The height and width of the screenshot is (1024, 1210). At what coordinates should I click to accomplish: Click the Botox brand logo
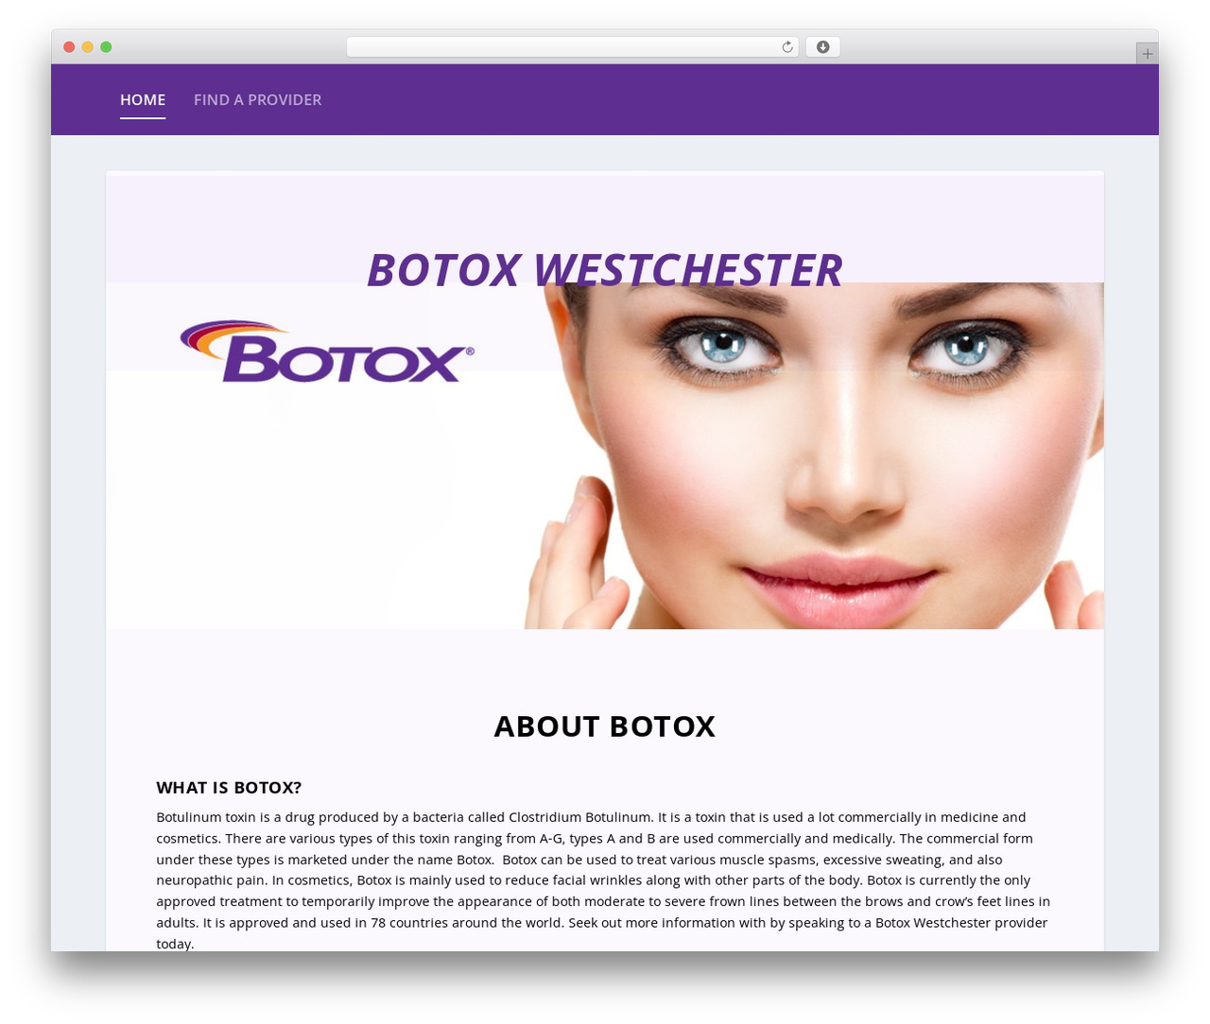coord(327,351)
